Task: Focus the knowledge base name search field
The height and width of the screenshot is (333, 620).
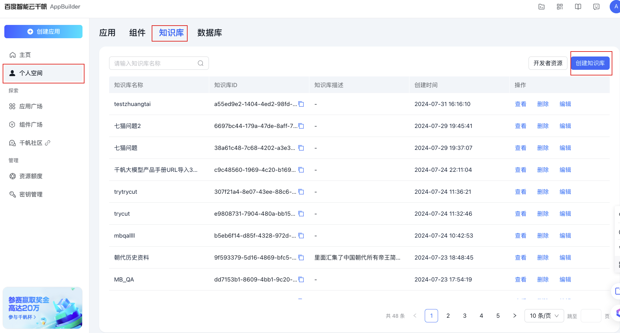Action: tap(159, 63)
